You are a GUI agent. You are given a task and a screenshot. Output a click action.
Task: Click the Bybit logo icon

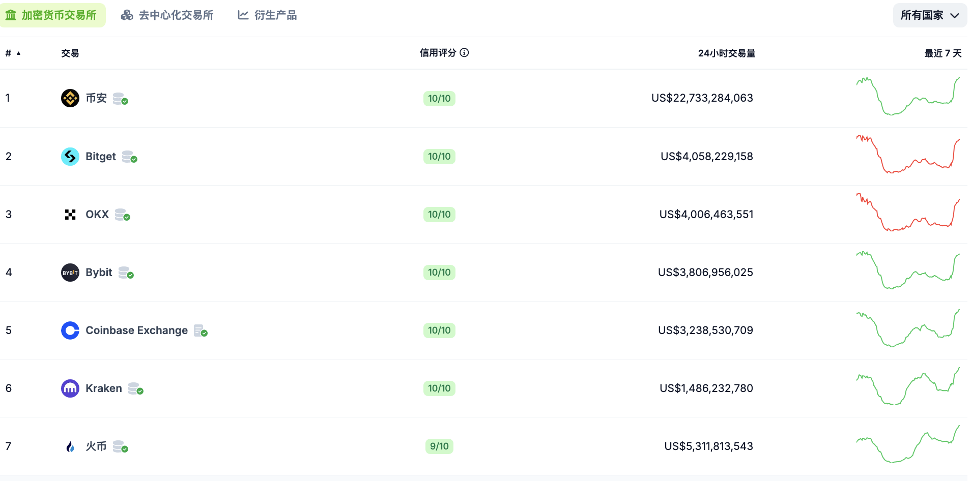coord(70,273)
